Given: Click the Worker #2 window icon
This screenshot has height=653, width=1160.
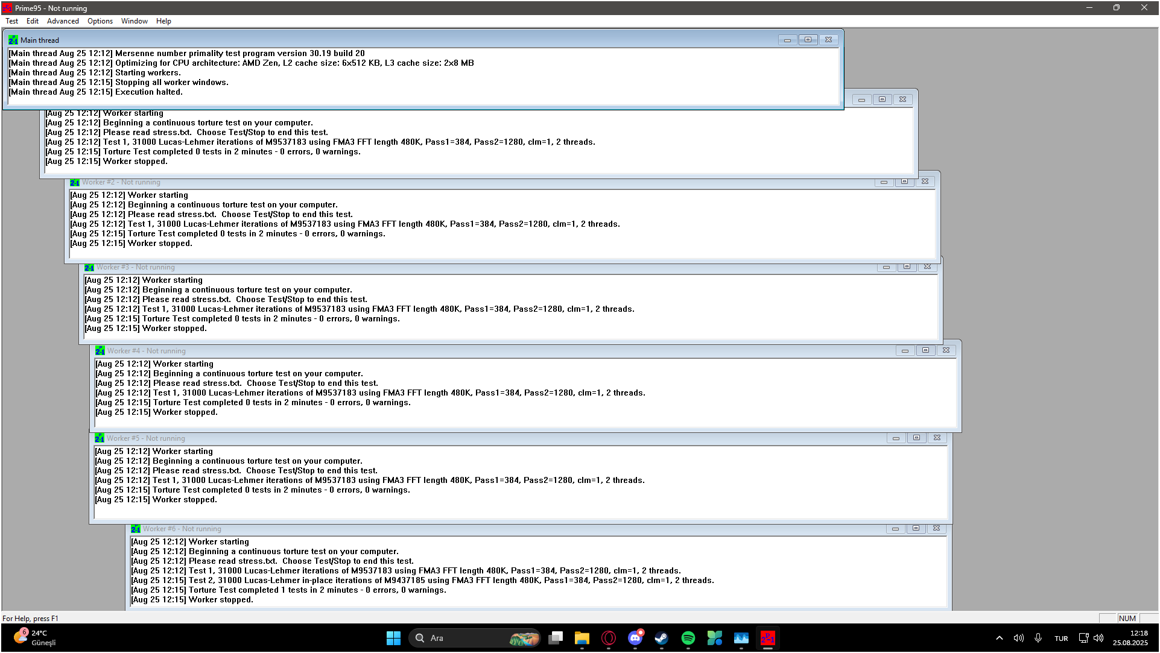Looking at the screenshot, I should click(75, 182).
